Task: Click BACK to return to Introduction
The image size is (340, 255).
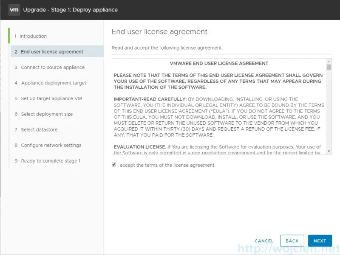Action: pyautogui.click(x=292, y=240)
